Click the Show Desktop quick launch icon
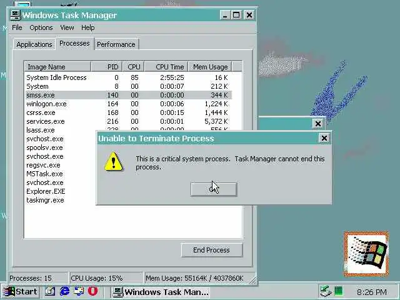The width and height of the screenshot is (400, 300). [50, 291]
